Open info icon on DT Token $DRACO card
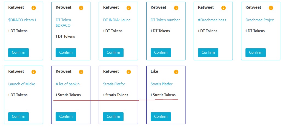The image size is (283, 127). (81, 8)
